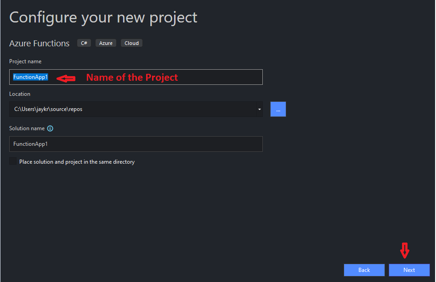Click into the Project name field
Viewport: 436px width, 282px height.
(152, 77)
